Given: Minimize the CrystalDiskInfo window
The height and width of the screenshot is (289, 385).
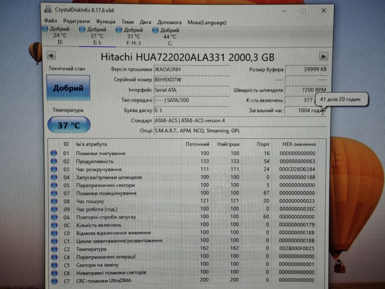Looking at the screenshot, I should [x=284, y=11].
